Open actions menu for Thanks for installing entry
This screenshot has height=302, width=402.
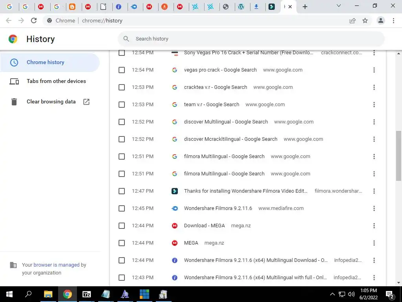click(374, 191)
